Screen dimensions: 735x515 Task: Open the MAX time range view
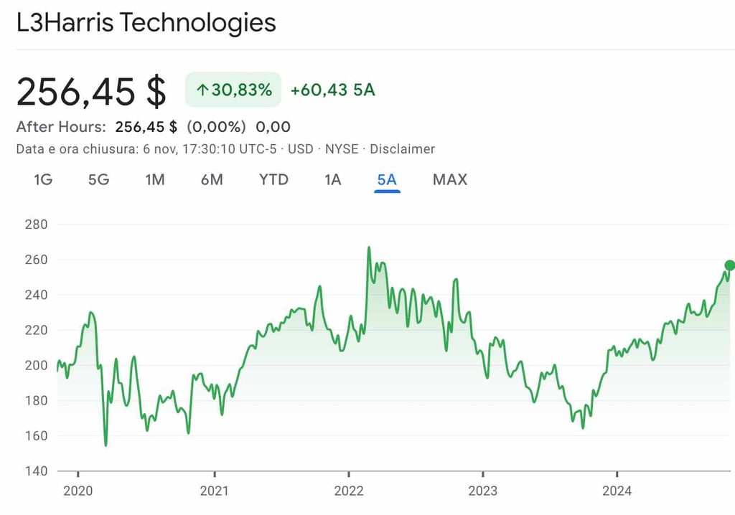click(450, 179)
